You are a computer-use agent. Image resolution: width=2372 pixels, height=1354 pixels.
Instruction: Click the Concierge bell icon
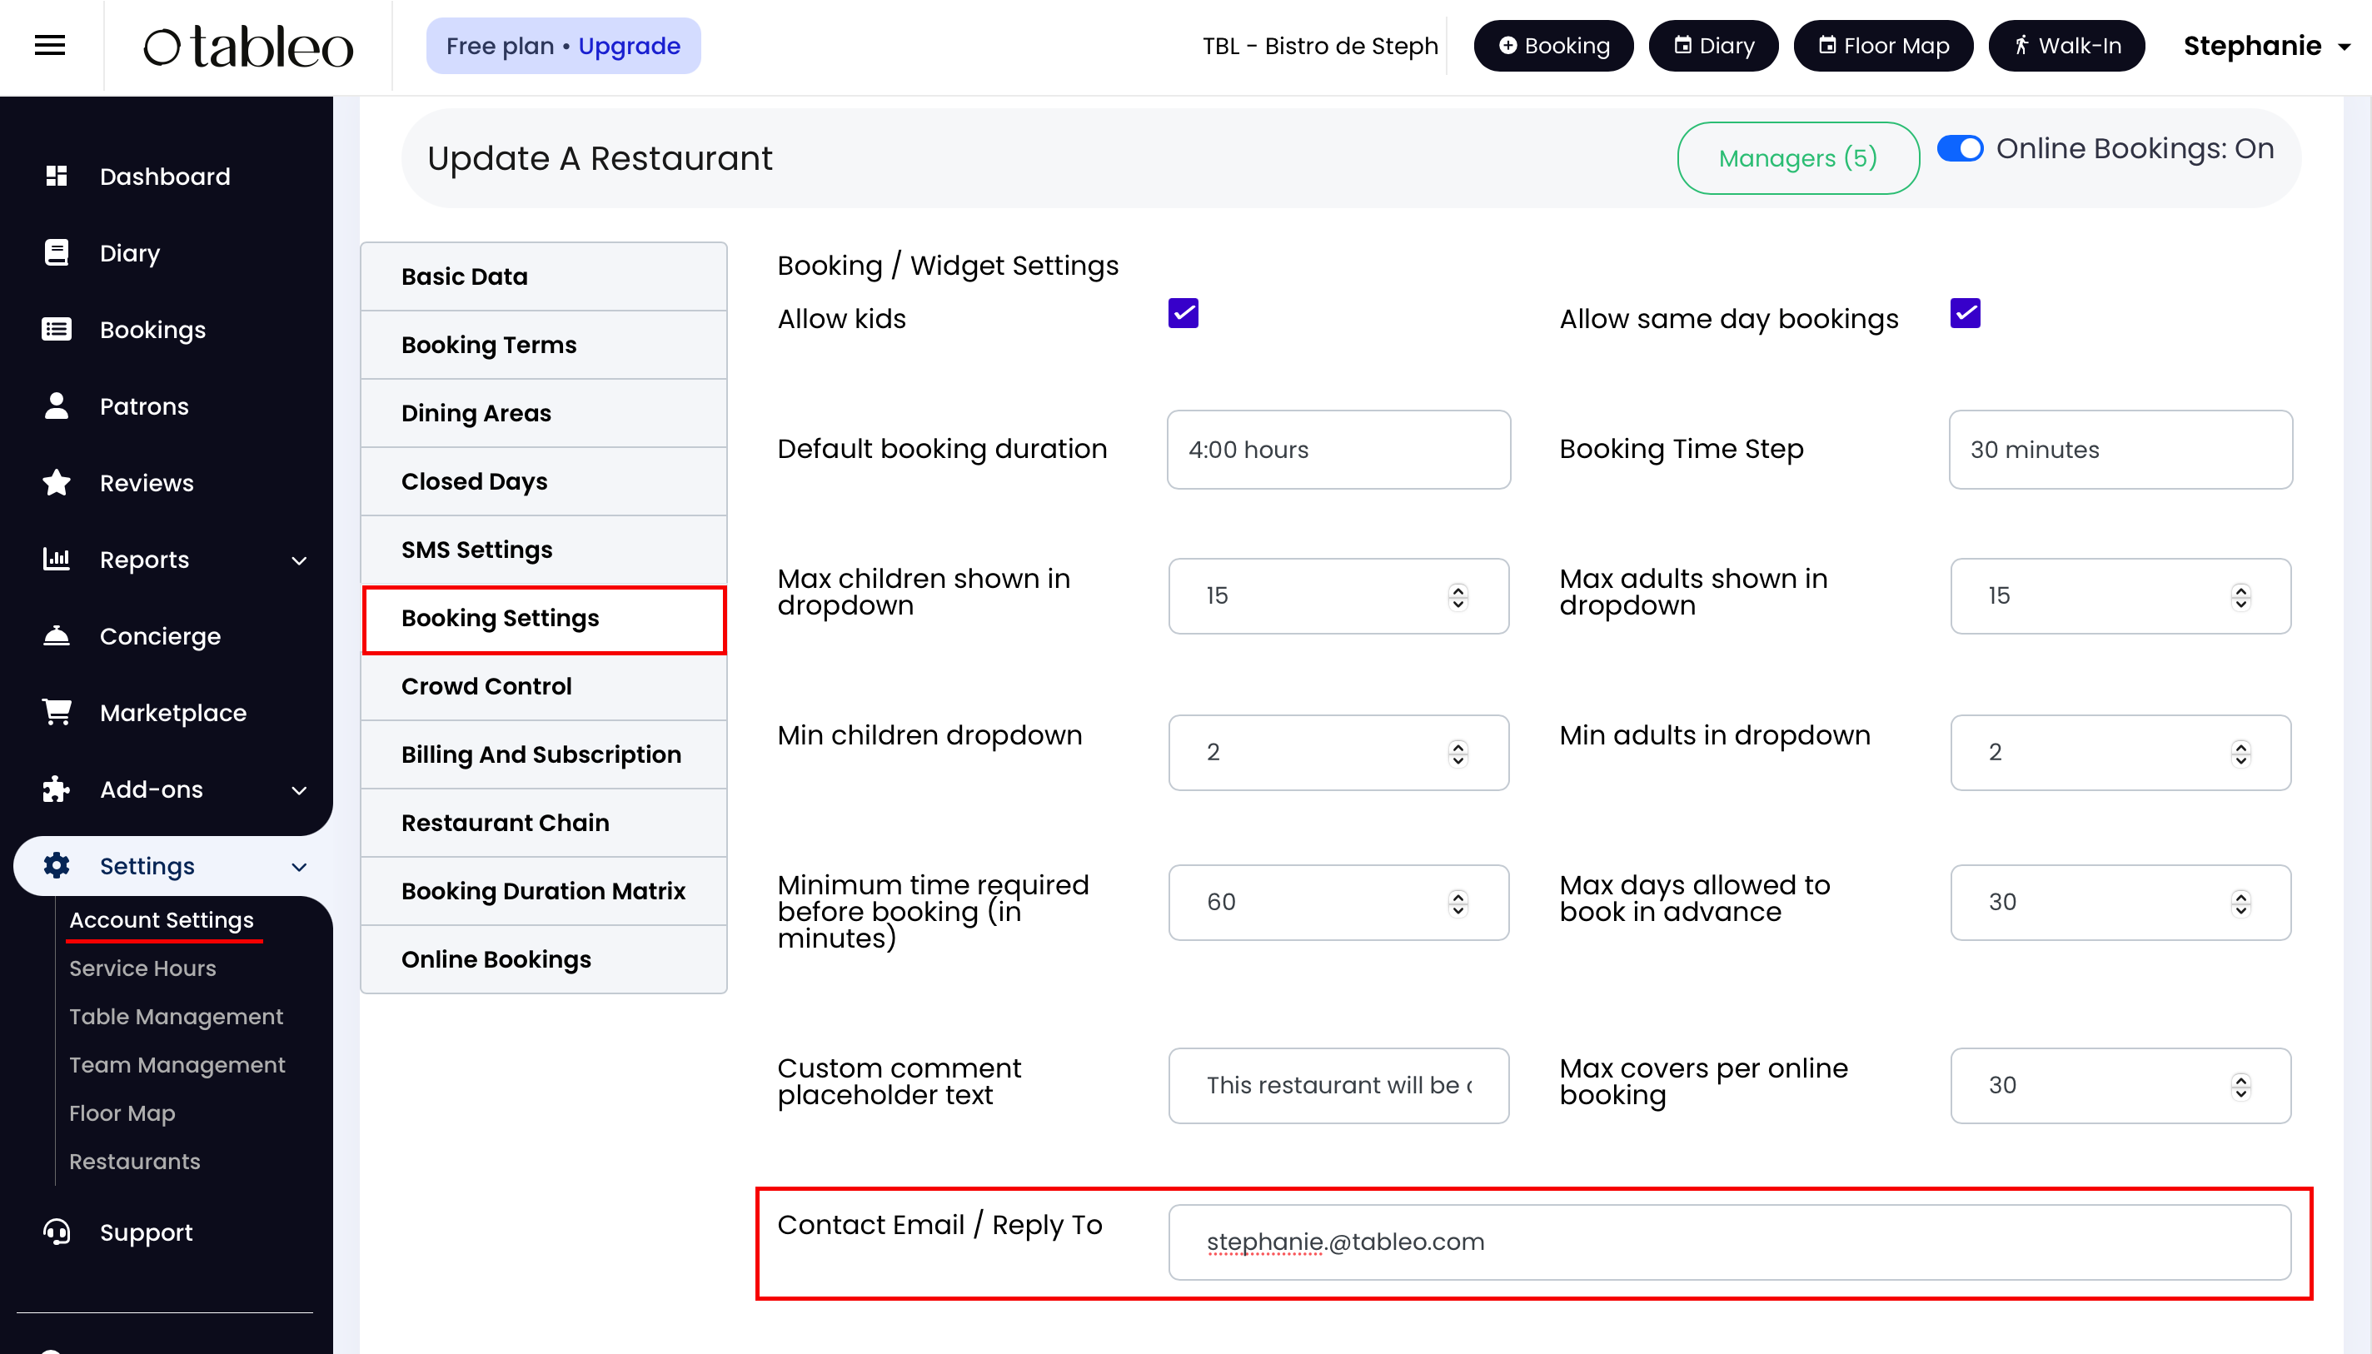[57, 636]
